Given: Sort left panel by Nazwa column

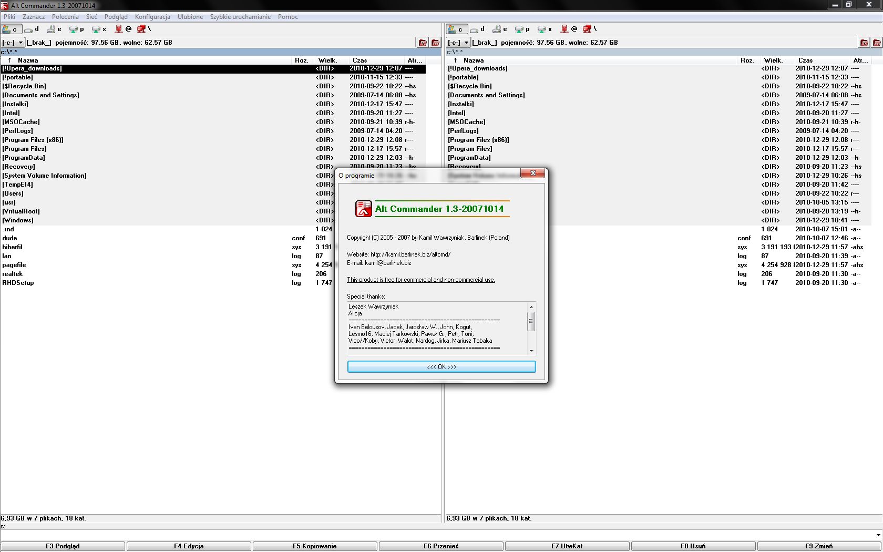Looking at the screenshot, I should (28, 60).
